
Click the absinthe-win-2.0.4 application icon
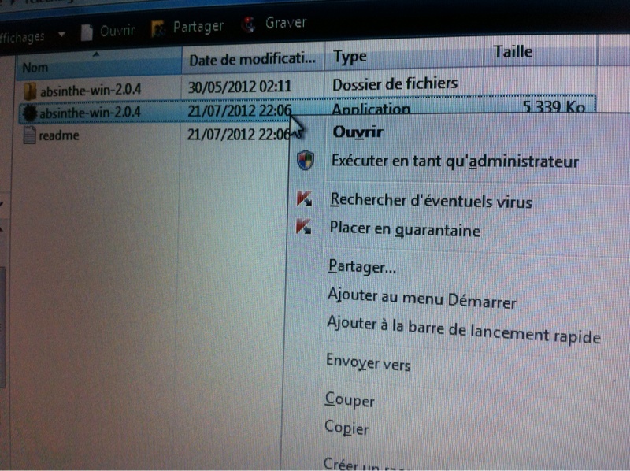click(x=29, y=112)
